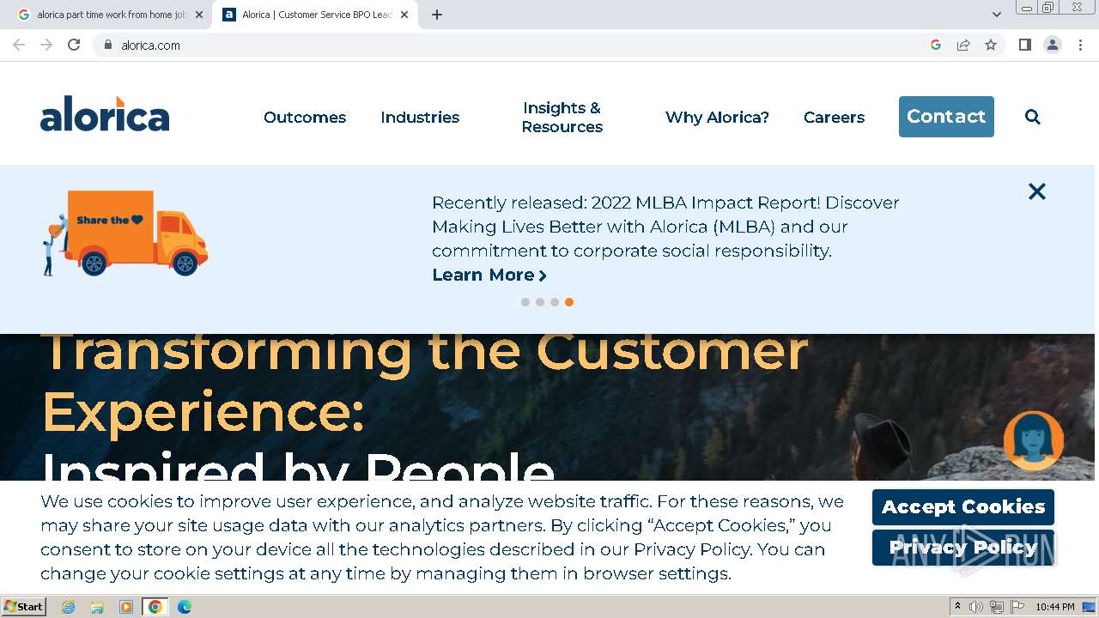
Task: Switch to the alorica part time work tab
Action: point(109,15)
